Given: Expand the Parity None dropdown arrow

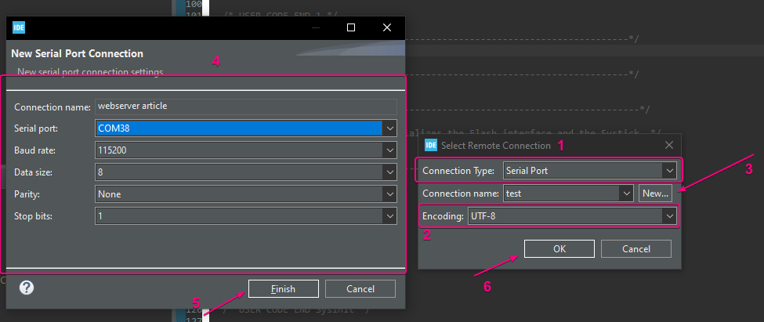Looking at the screenshot, I should (389, 194).
